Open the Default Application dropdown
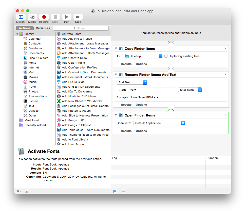This screenshot has width=245, height=214. (159, 123)
